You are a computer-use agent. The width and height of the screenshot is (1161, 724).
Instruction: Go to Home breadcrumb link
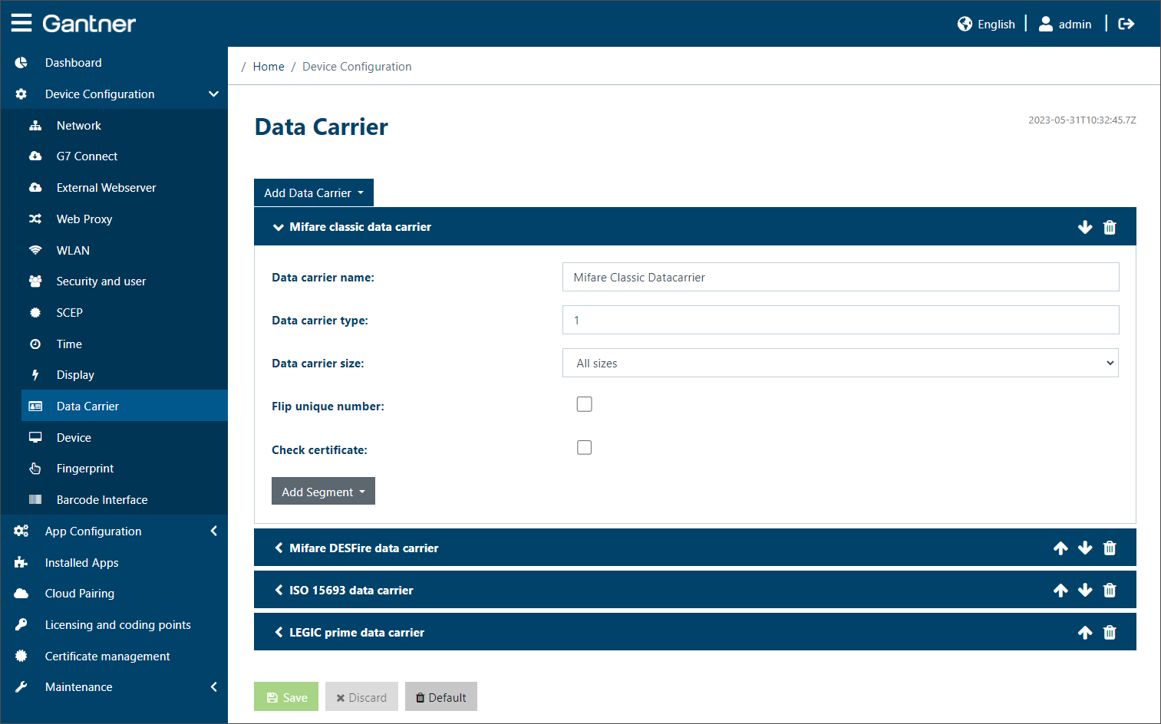tap(269, 67)
